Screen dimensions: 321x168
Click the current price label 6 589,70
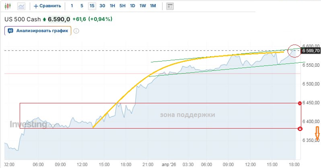pyautogui.click(x=311, y=51)
